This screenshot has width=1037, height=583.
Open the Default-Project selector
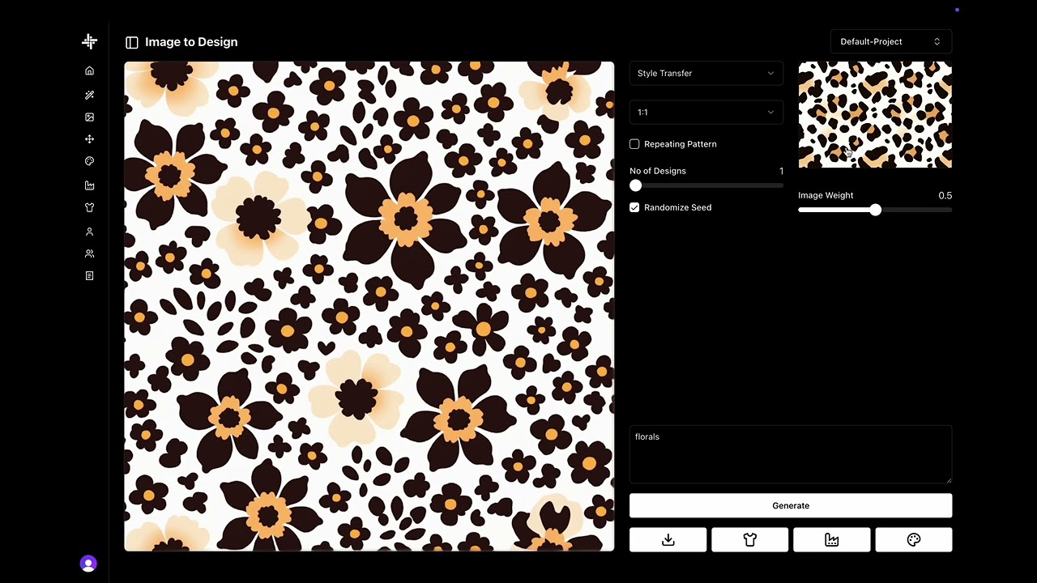tap(891, 41)
